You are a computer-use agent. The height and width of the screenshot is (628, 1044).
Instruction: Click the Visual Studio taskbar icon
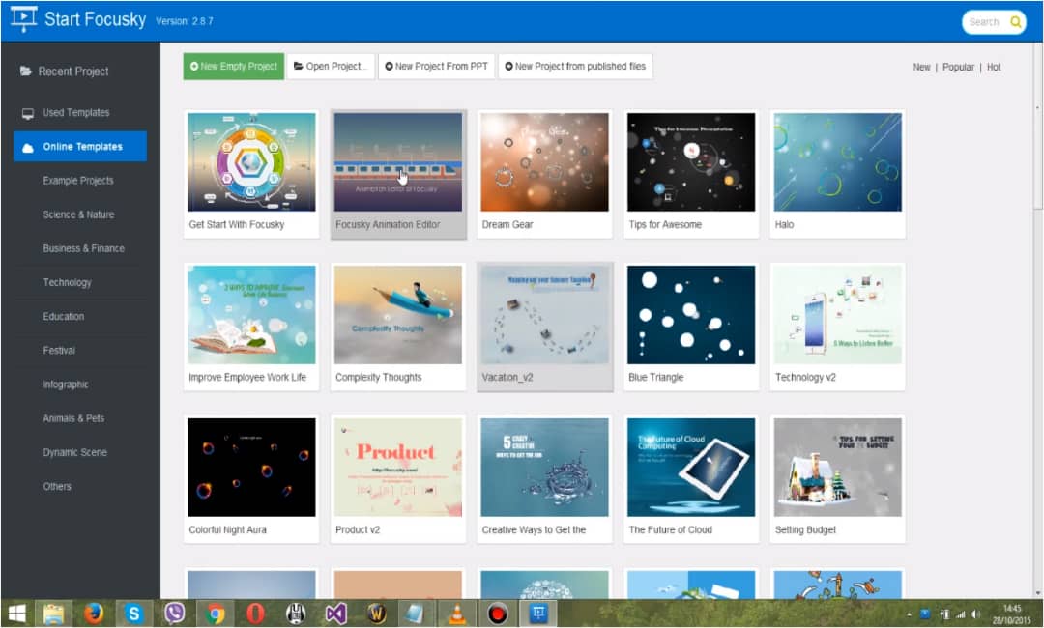pos(335,614)
